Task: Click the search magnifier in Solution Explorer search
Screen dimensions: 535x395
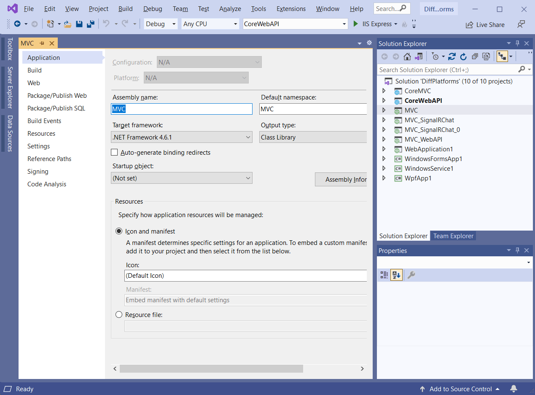Action: [x=522, y=70]
